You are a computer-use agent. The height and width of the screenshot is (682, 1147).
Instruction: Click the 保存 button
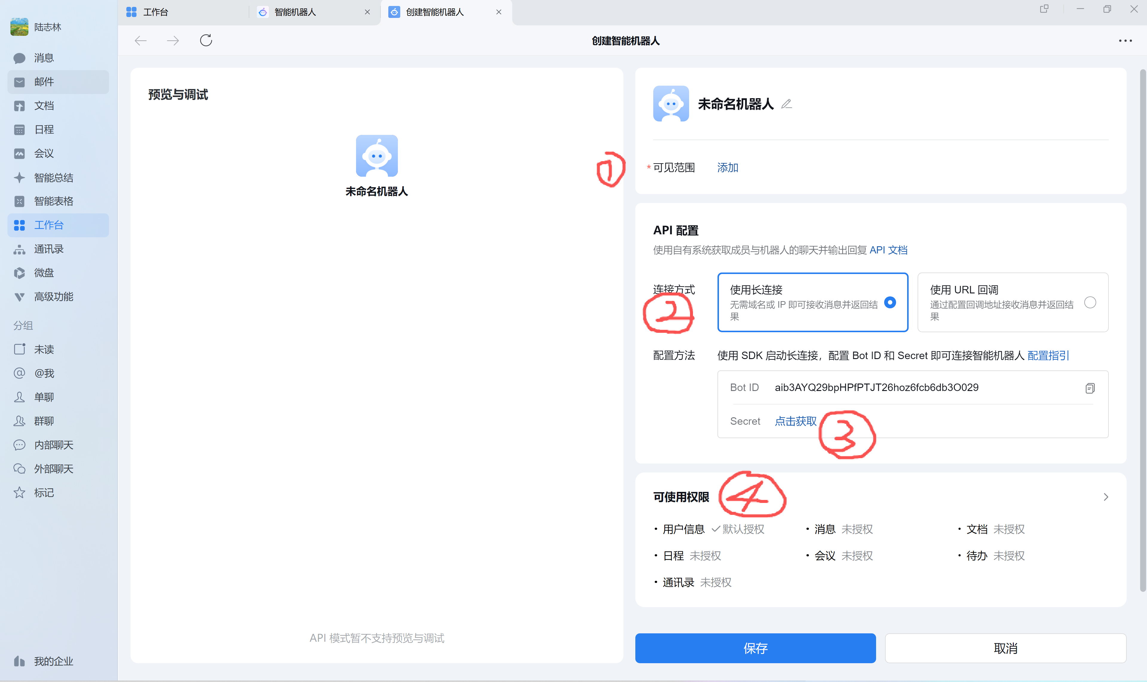(755, 648)
